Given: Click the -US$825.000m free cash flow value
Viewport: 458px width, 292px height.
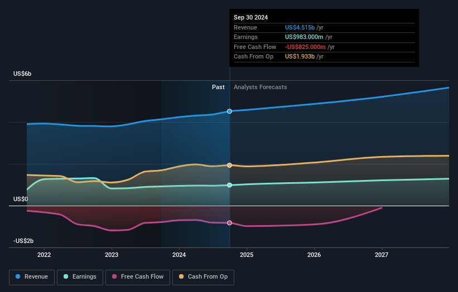Looking at the screenshot, I should (x=305, y=47).
